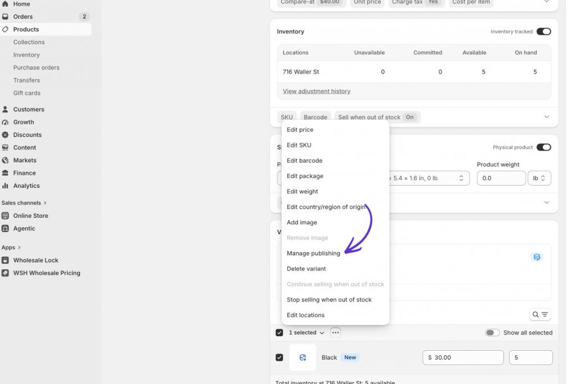
Task: Uncheck the Black variant checkbox
Action: coord(280,357)
